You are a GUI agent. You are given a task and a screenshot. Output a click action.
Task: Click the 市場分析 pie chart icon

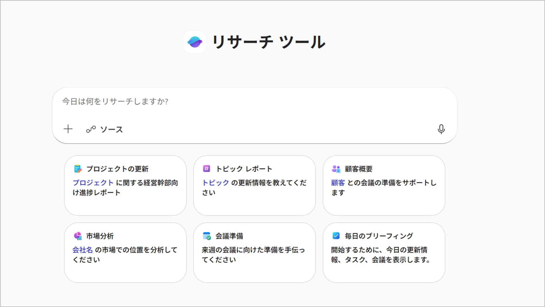point(78,236)
